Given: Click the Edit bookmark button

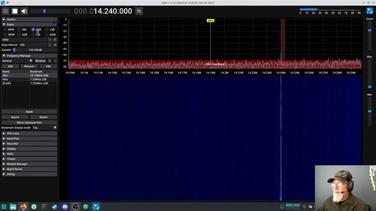Looking at the screenshot, I should pyautogui.click(x=48, y=66).
